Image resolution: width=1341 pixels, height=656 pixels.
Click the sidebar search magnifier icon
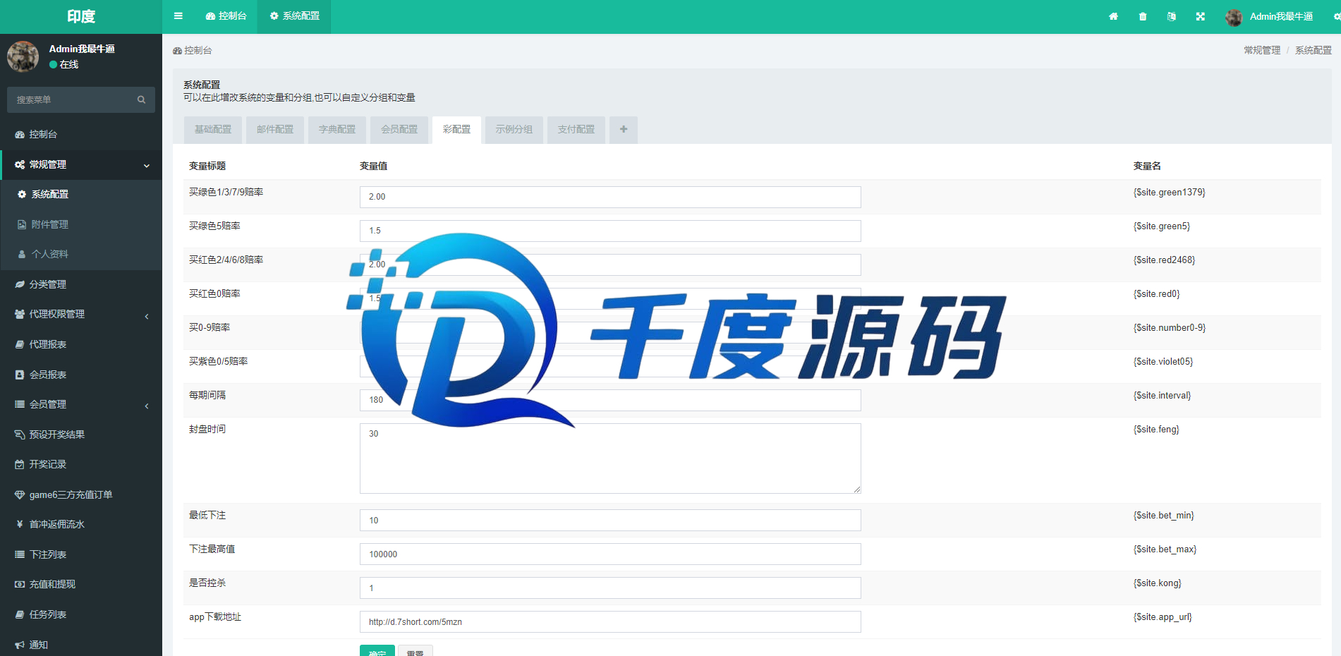coord(141,99)
